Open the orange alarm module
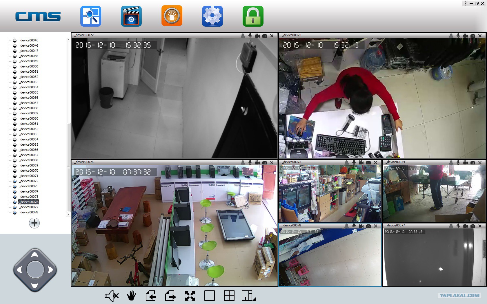The height and width of the screenshot is (304, 487). (172, 16)
